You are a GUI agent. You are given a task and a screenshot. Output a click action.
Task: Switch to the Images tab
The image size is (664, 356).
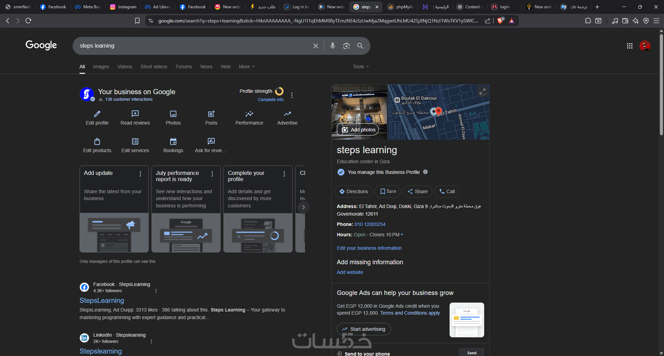101,67
